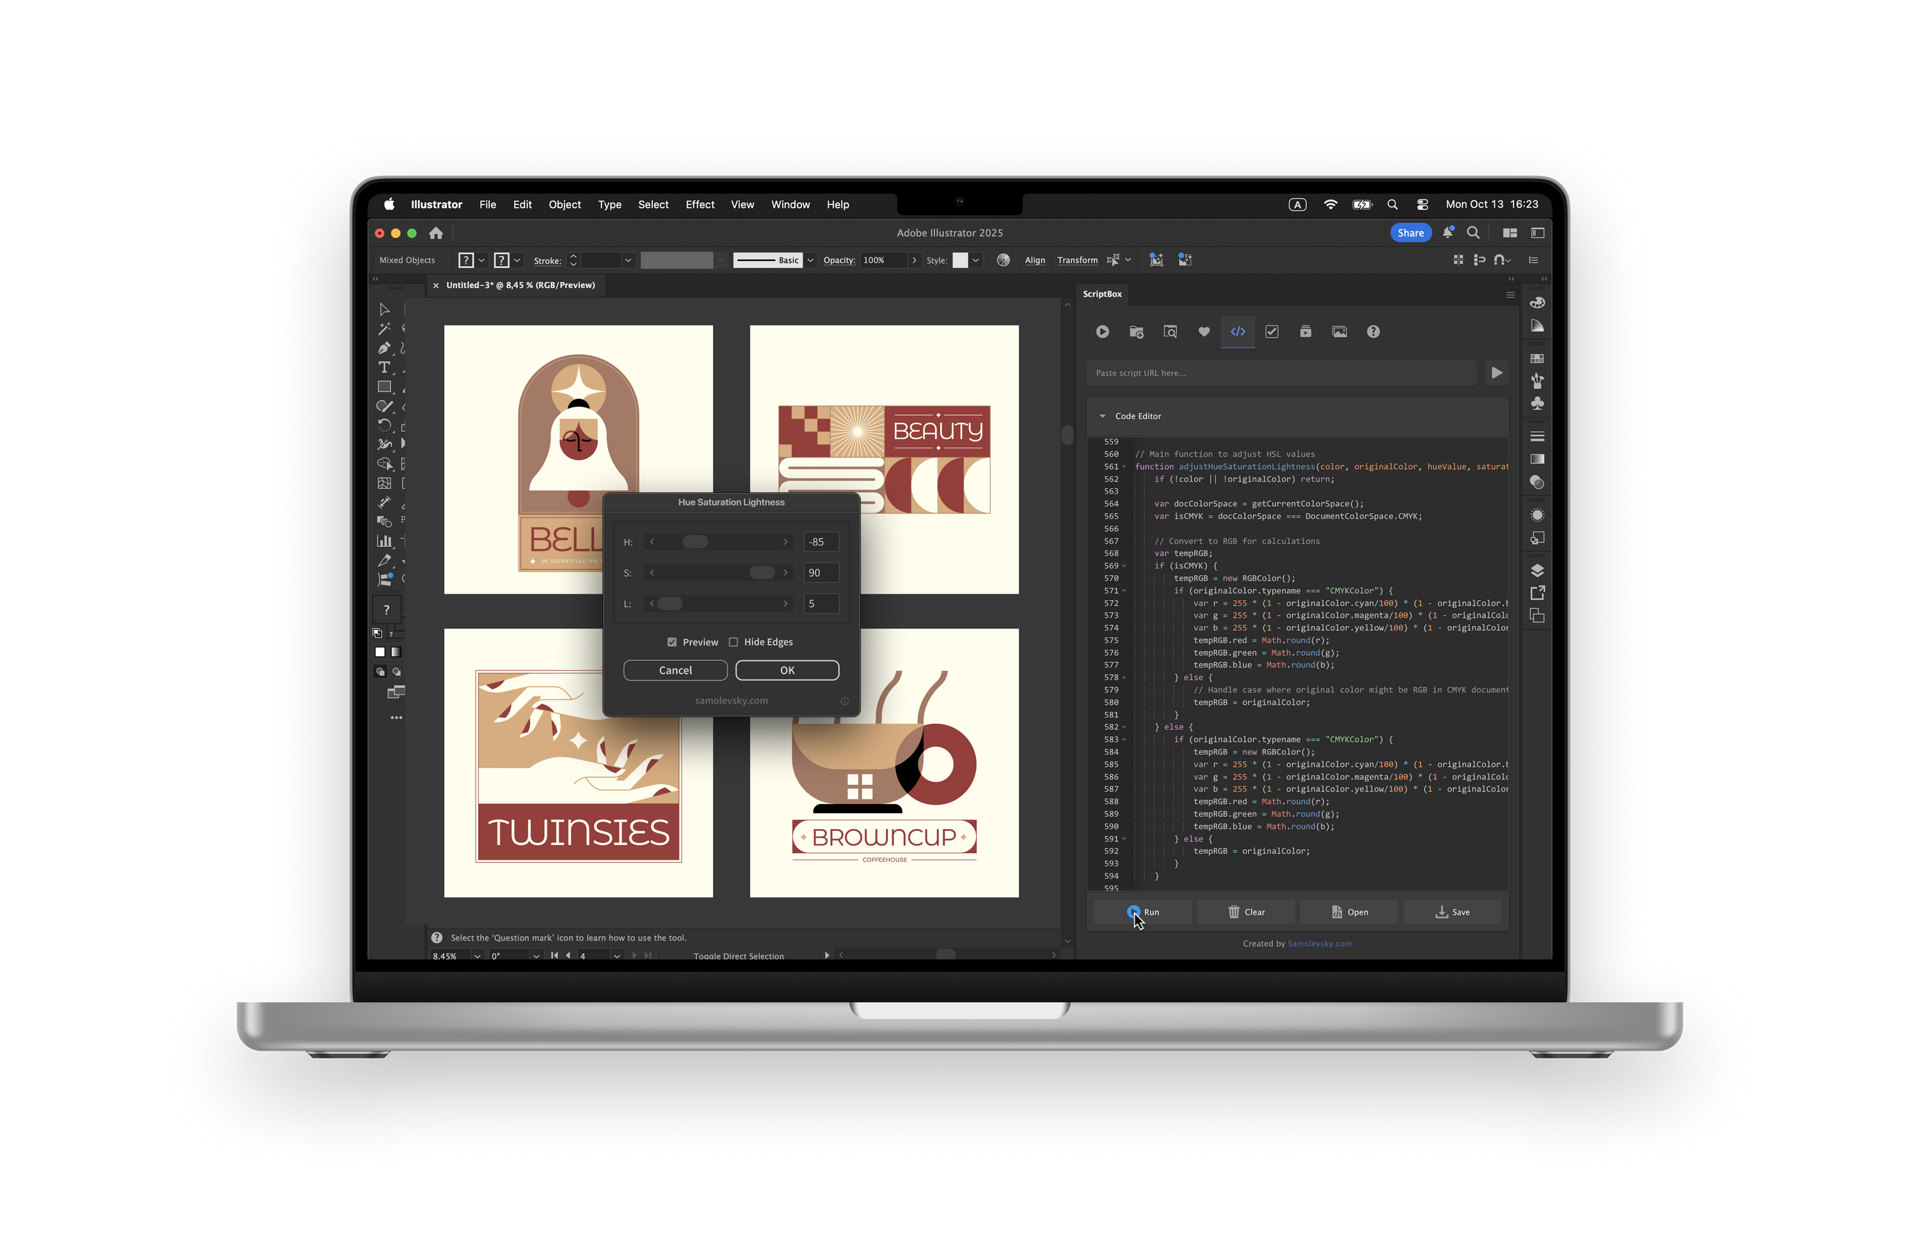The height and width of the screenshot is (1234, 1920).
Task: Click the script search icon in ScriptBox
Action: (x=1170, y=332)
